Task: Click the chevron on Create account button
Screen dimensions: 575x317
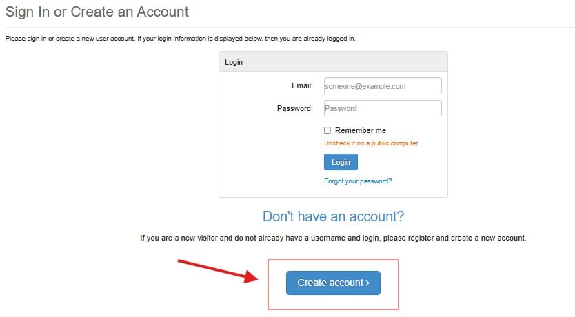Action: coord(368,283)
